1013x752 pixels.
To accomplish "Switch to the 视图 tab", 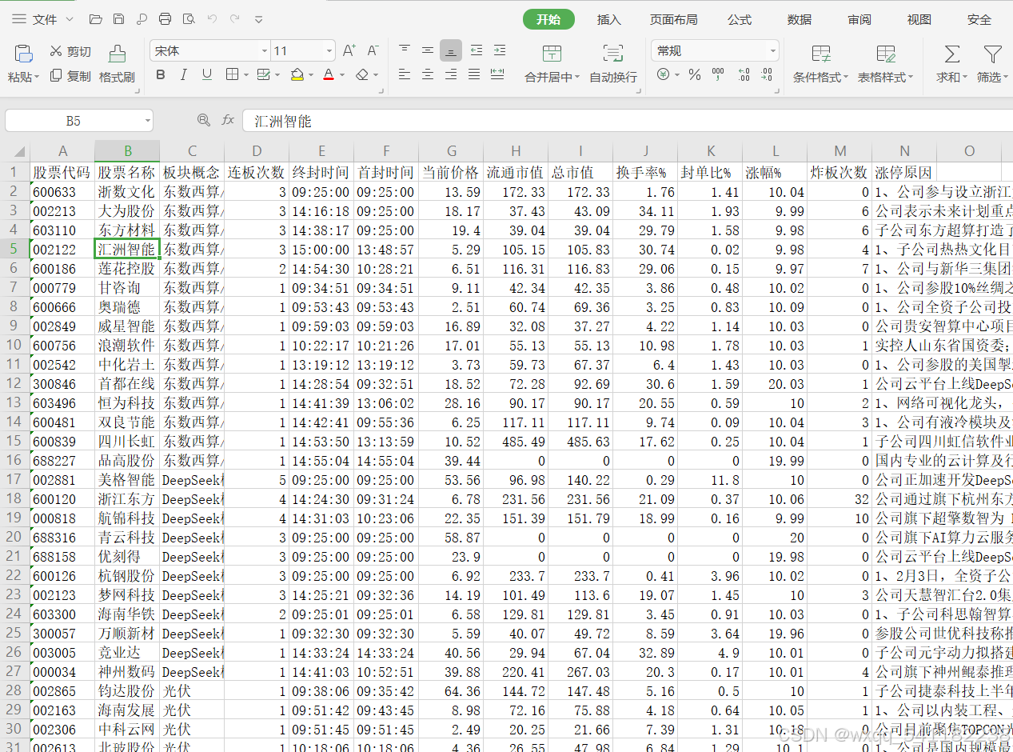I will point(919,19).
